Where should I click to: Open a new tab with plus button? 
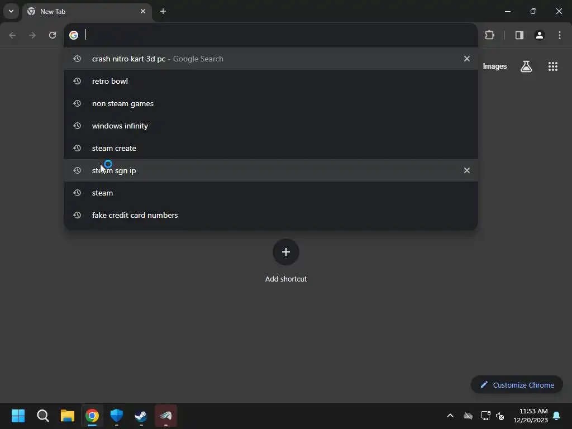[x=163, y=11]
